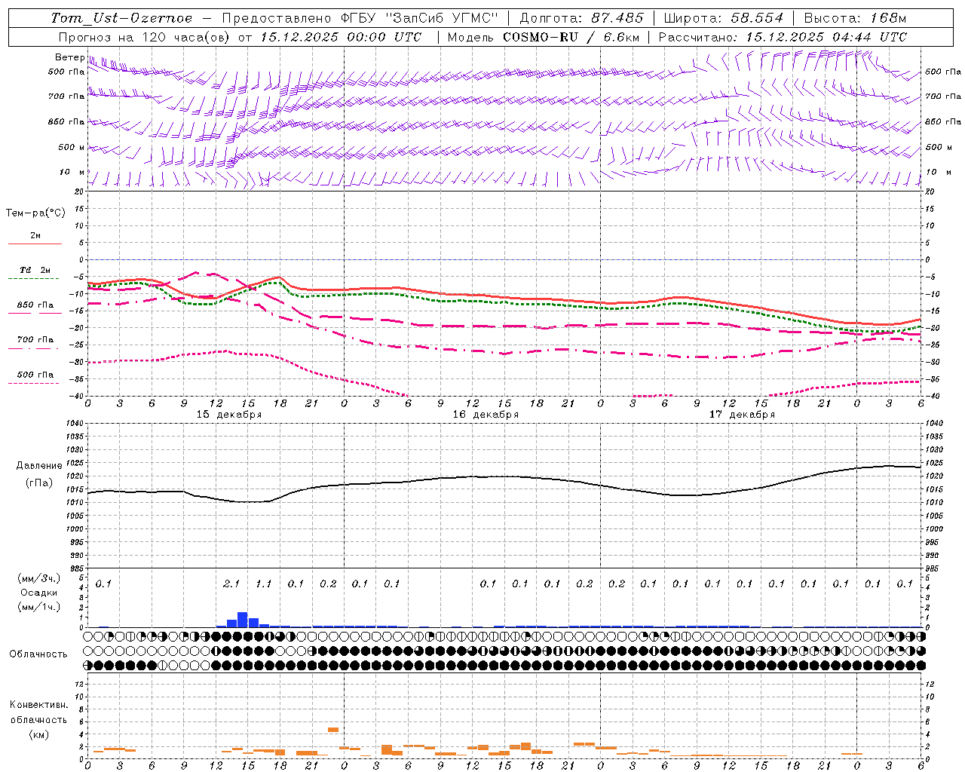Image resolution: width=965 pixels, height=772 pixels.
Task: Click the tallest blue precipitation bar
Action: pos(243,620)
